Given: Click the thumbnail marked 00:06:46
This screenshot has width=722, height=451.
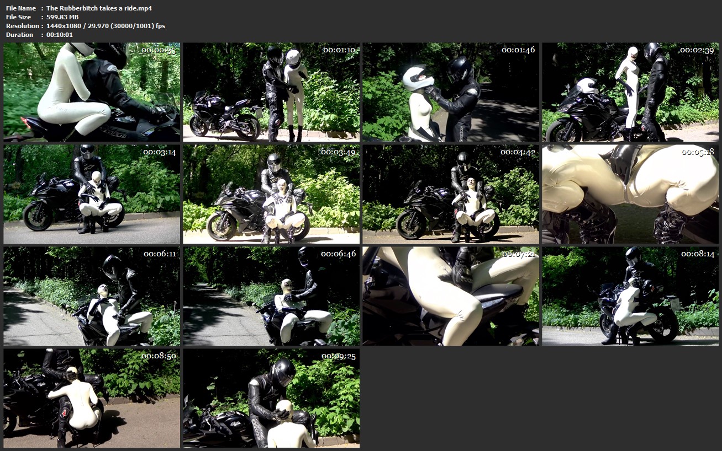Looking at the screenshot, I should click(x=271, y=296).
